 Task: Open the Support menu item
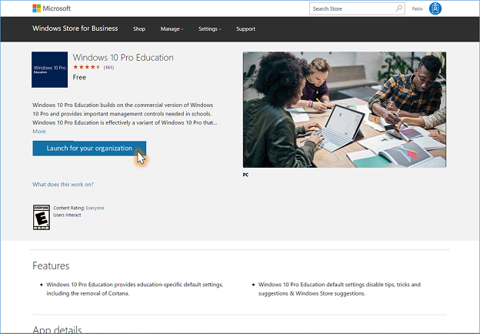[x=245, y=28]
